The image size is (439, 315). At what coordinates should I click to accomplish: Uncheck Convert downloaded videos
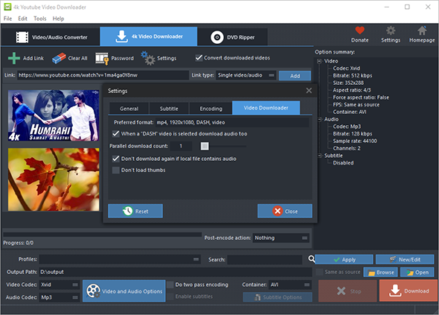coord(199,58)
